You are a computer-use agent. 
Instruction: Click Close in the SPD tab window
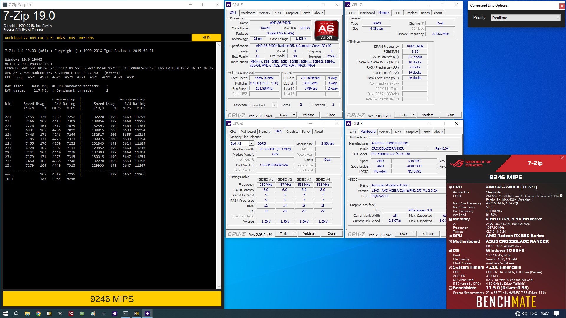[x=331, y=233]
